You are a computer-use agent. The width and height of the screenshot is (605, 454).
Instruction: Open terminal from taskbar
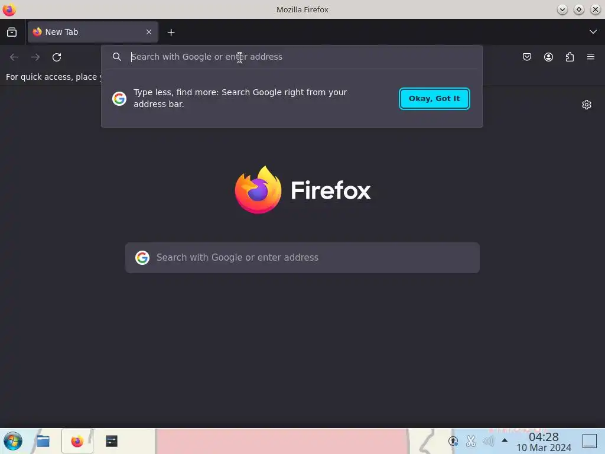[112, 441]
